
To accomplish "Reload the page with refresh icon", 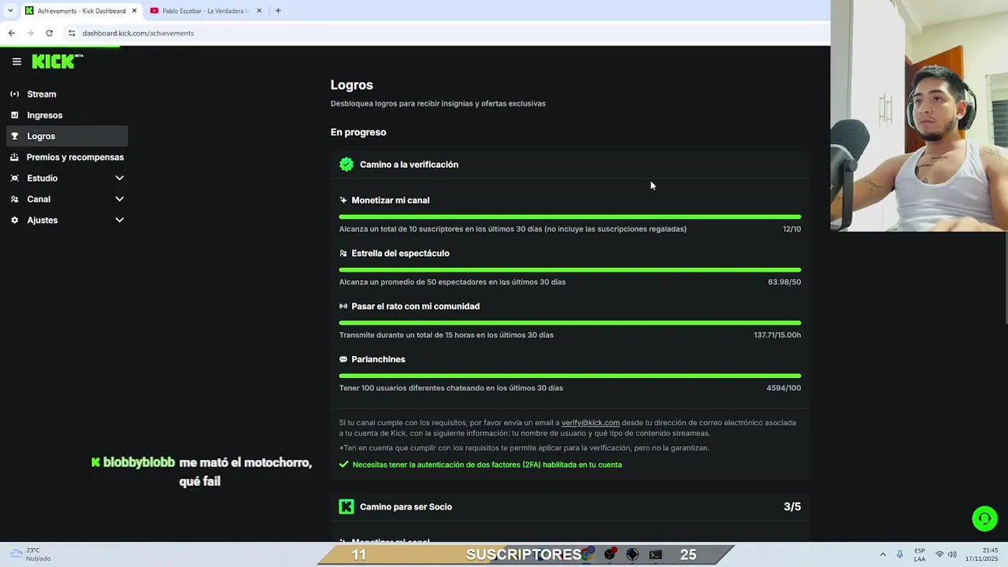I will pyautogui.click(x=49, y=33).
